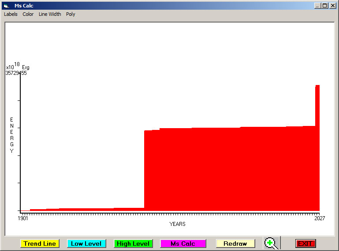Image resolution: width=339 pixels, height=251 pixels.
Task: Close the Ms Calc window
Action: click(x=332, y=6)
